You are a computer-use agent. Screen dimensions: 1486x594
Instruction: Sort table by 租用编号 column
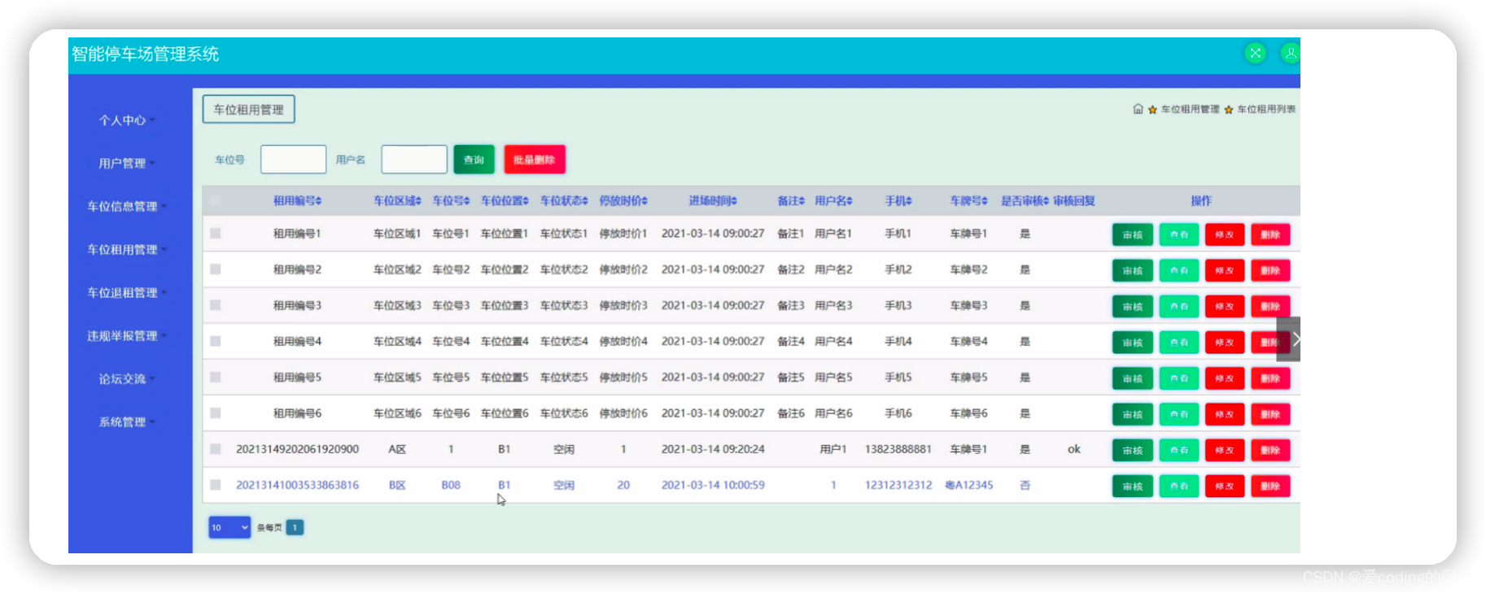tap(297, 201)
